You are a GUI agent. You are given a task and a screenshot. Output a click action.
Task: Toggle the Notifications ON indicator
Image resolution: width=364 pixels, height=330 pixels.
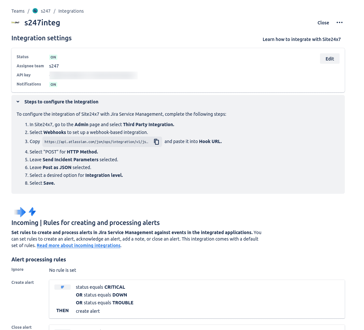(53, 84)
